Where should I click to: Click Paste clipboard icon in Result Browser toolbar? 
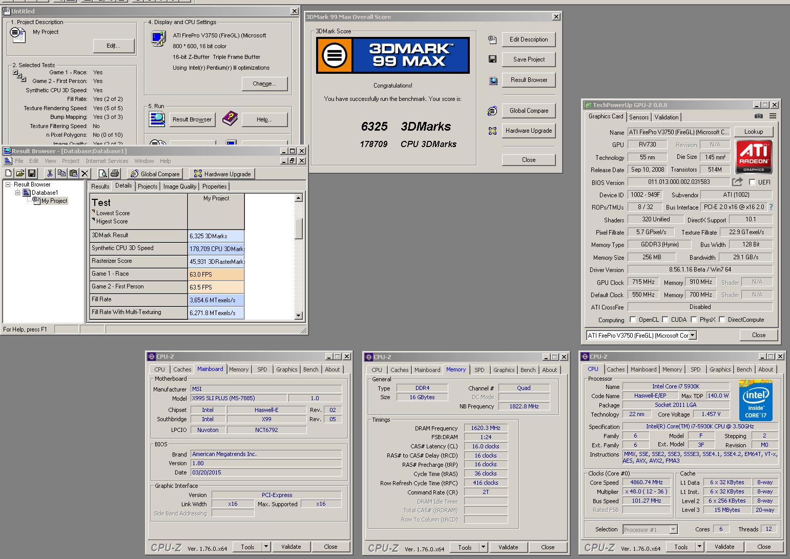point(73,174)
